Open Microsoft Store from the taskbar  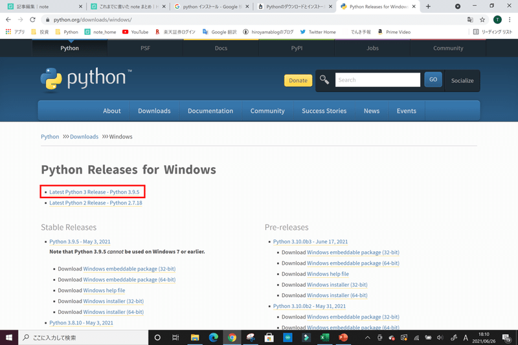pyautogui.click(x=269, y=337)
